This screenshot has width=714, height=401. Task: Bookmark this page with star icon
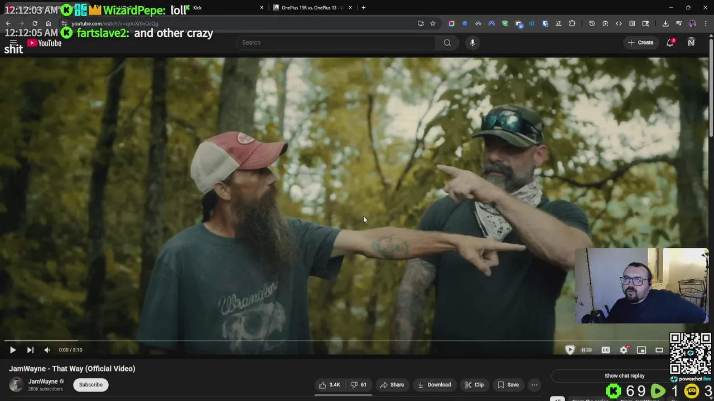pyautogui.click(x=433, y=23)
